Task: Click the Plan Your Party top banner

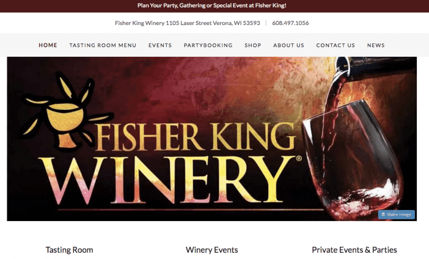Action: (212, 5)
